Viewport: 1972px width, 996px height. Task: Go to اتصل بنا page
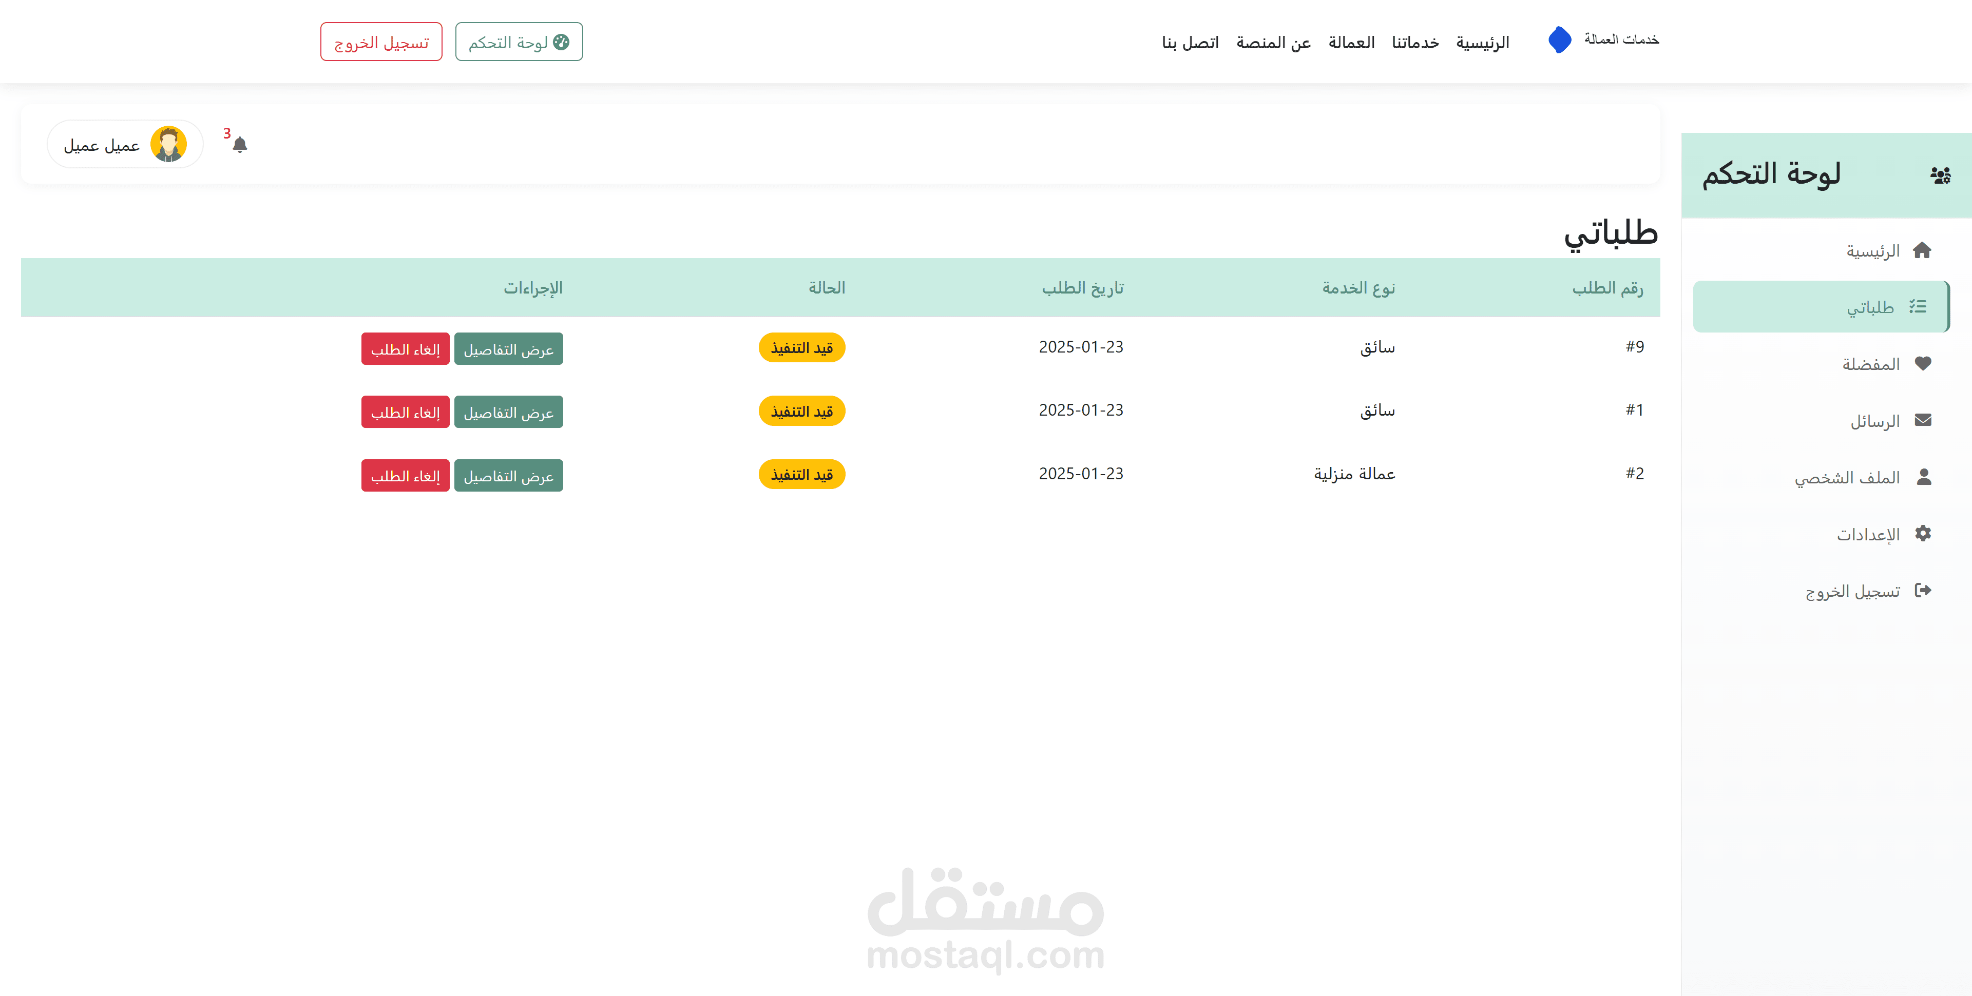(x=1190, y=43)
